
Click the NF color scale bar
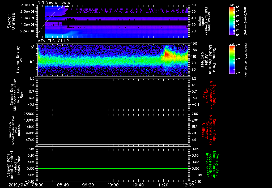(232, 21)
